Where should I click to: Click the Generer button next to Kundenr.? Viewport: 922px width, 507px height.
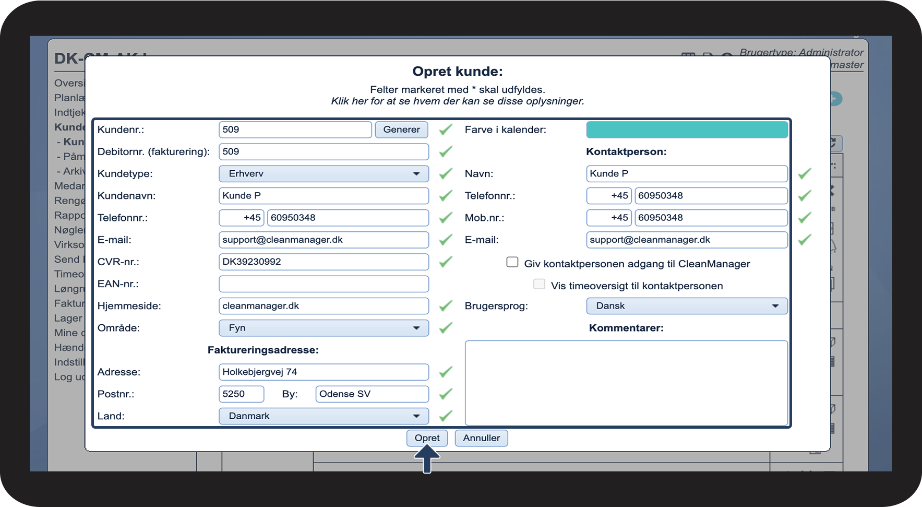401,129
